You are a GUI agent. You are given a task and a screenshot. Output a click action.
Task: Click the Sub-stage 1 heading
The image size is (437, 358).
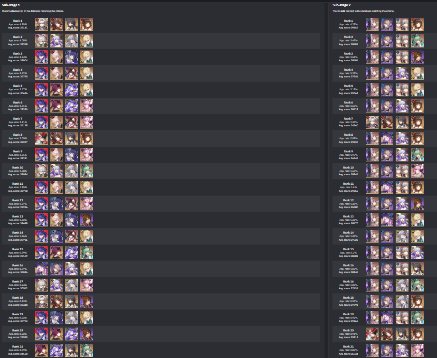tap(10, 5)
